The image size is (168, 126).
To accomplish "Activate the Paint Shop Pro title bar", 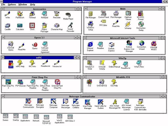I will (40, 77).
